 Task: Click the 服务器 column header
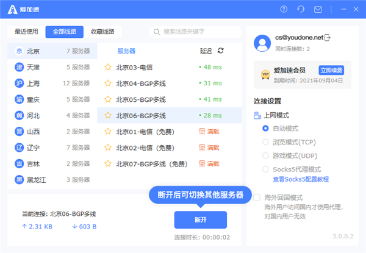[126, 51]
